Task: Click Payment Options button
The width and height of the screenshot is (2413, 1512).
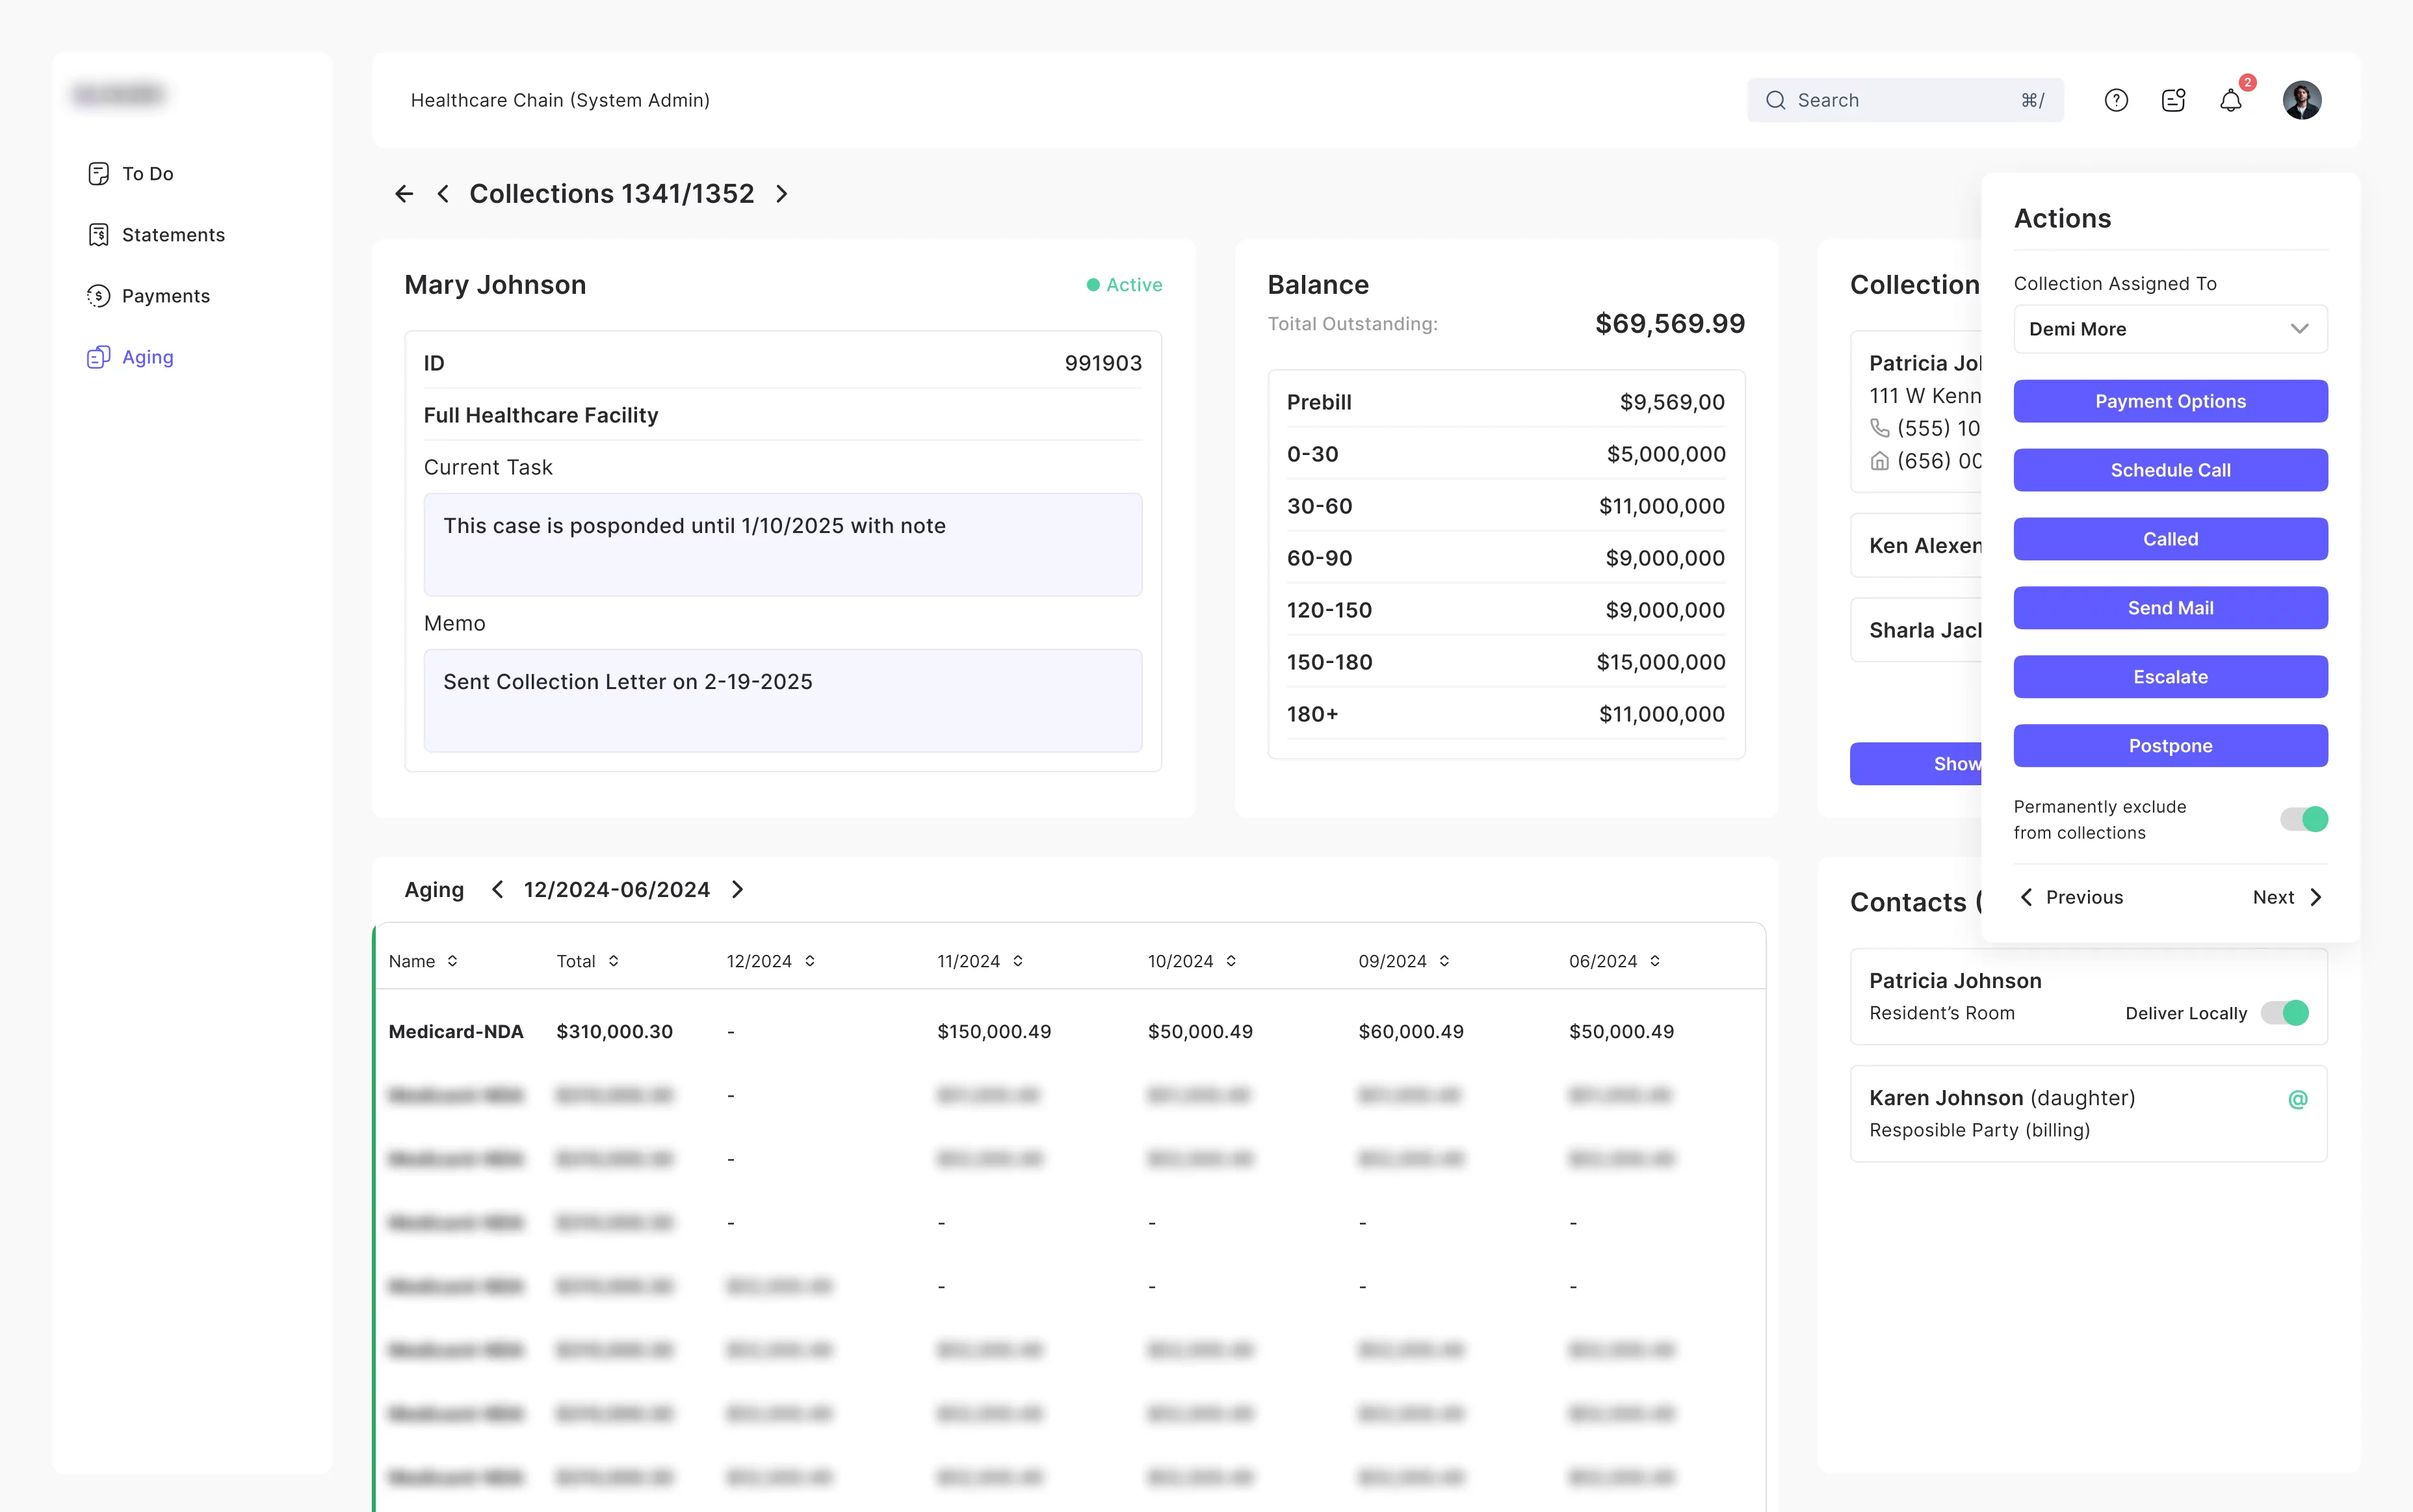Action: [2170, 401]
